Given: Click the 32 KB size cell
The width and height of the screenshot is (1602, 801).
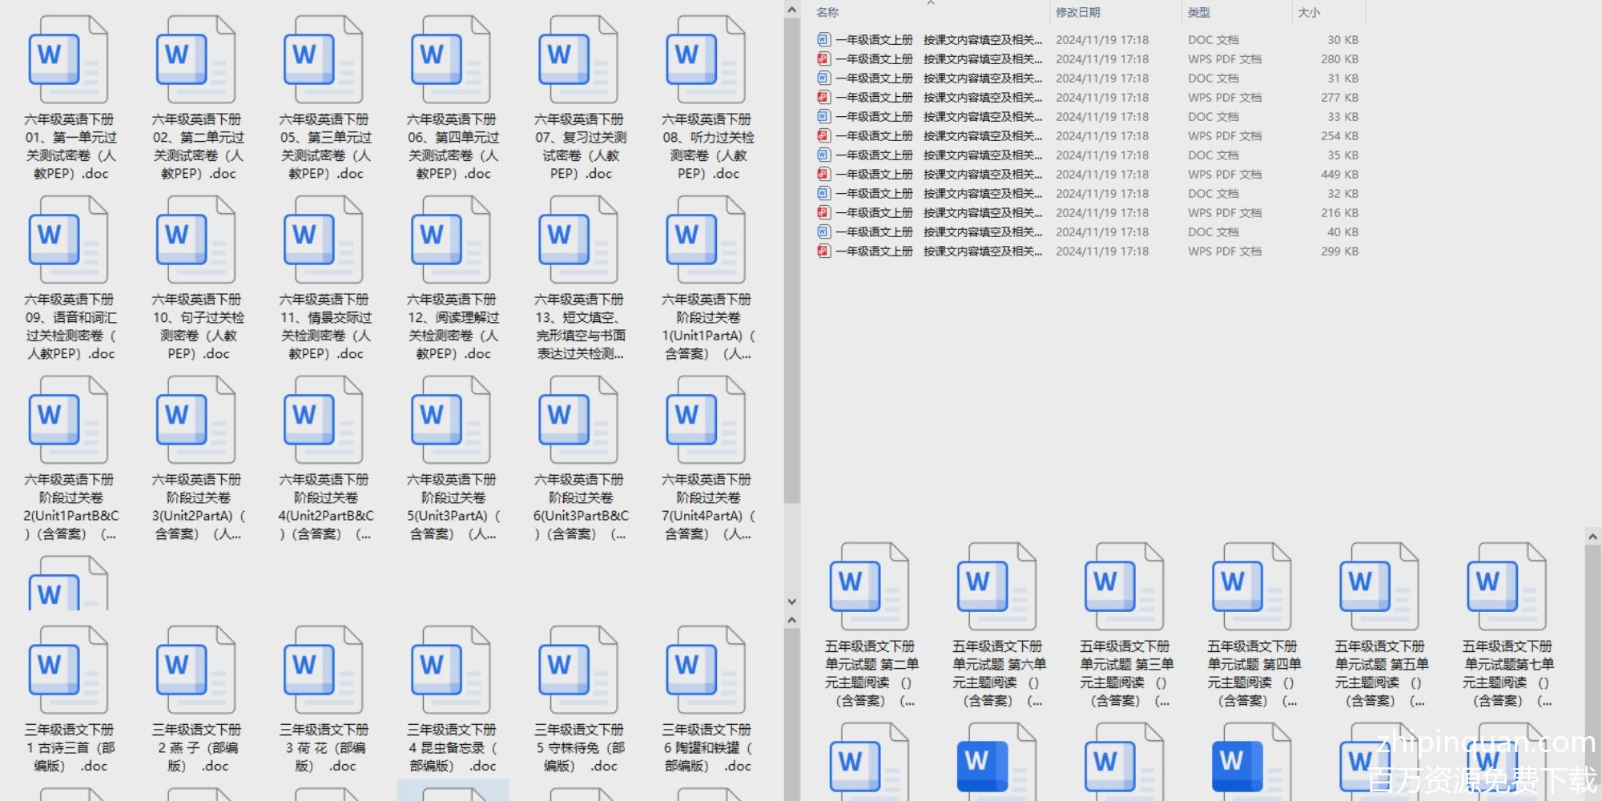Looking at the screenshot, I should pos(1342,193).
